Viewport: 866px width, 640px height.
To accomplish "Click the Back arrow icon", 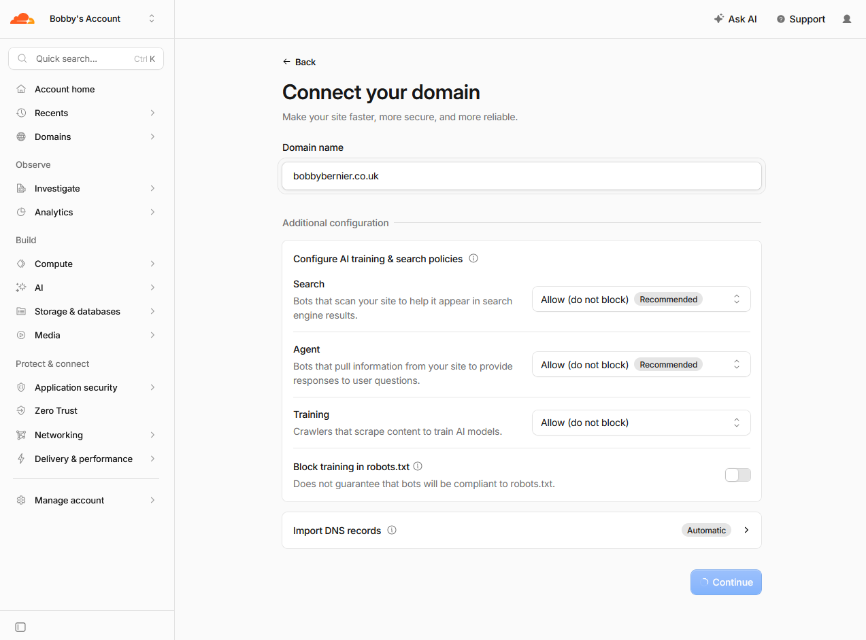I will (286, 62).
